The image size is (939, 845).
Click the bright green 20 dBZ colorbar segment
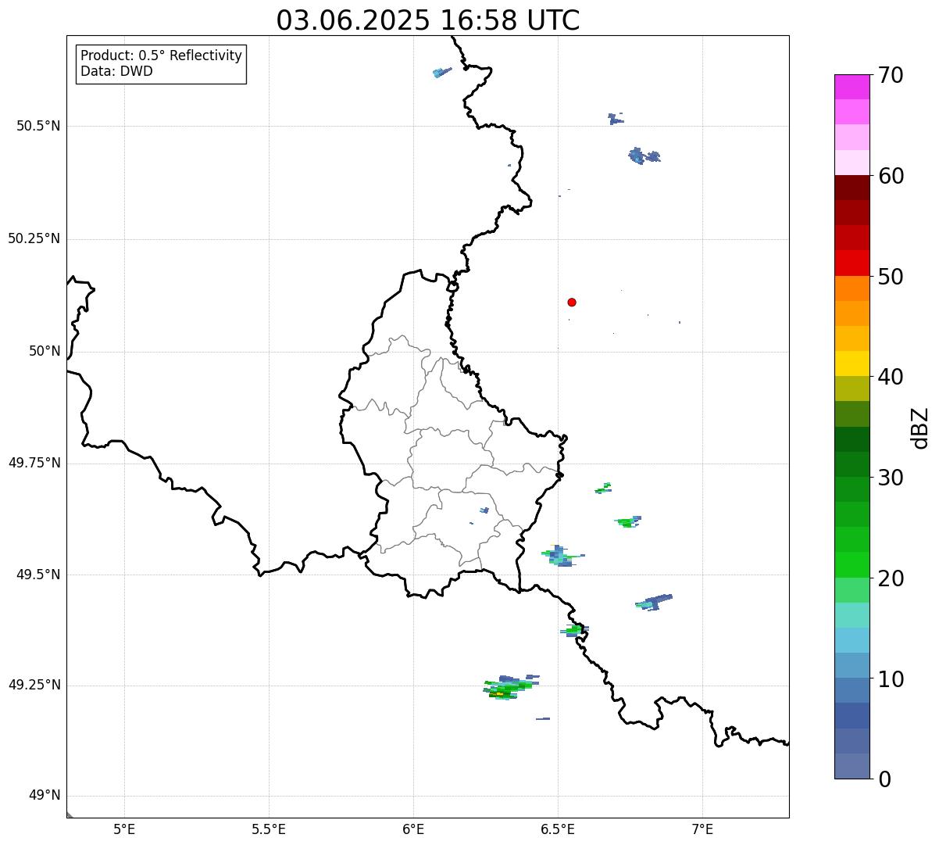[852, 564]
